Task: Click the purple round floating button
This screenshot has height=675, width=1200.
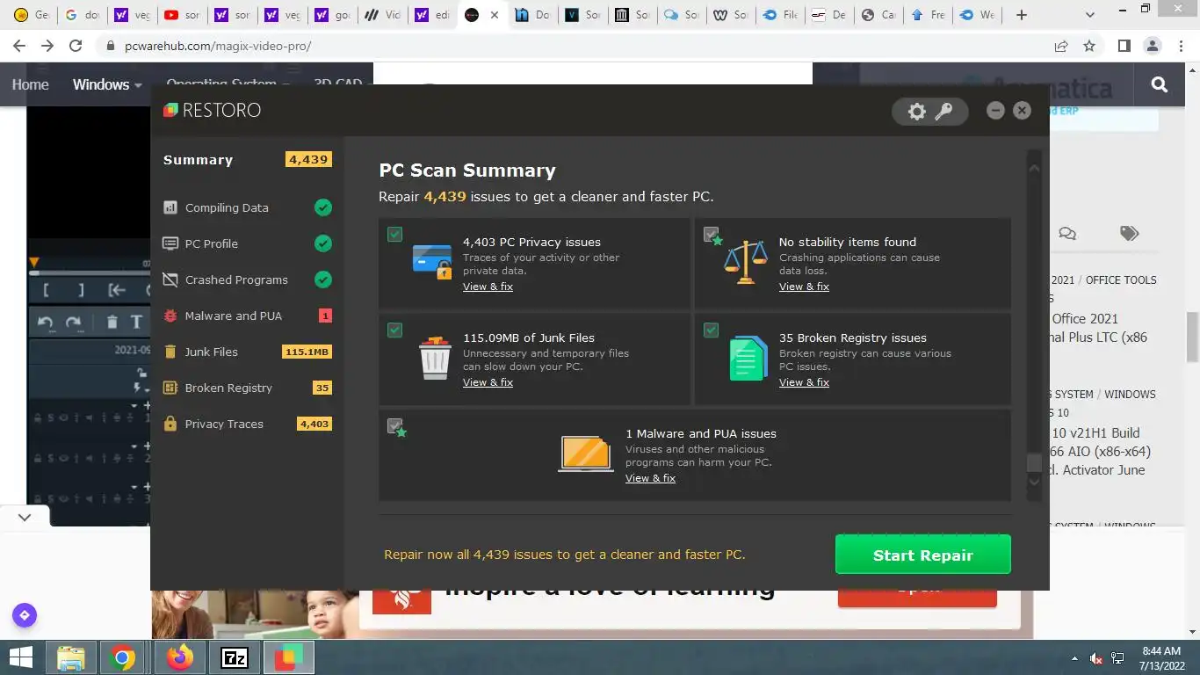Action: pyautogui.click(x=25, y=615)
